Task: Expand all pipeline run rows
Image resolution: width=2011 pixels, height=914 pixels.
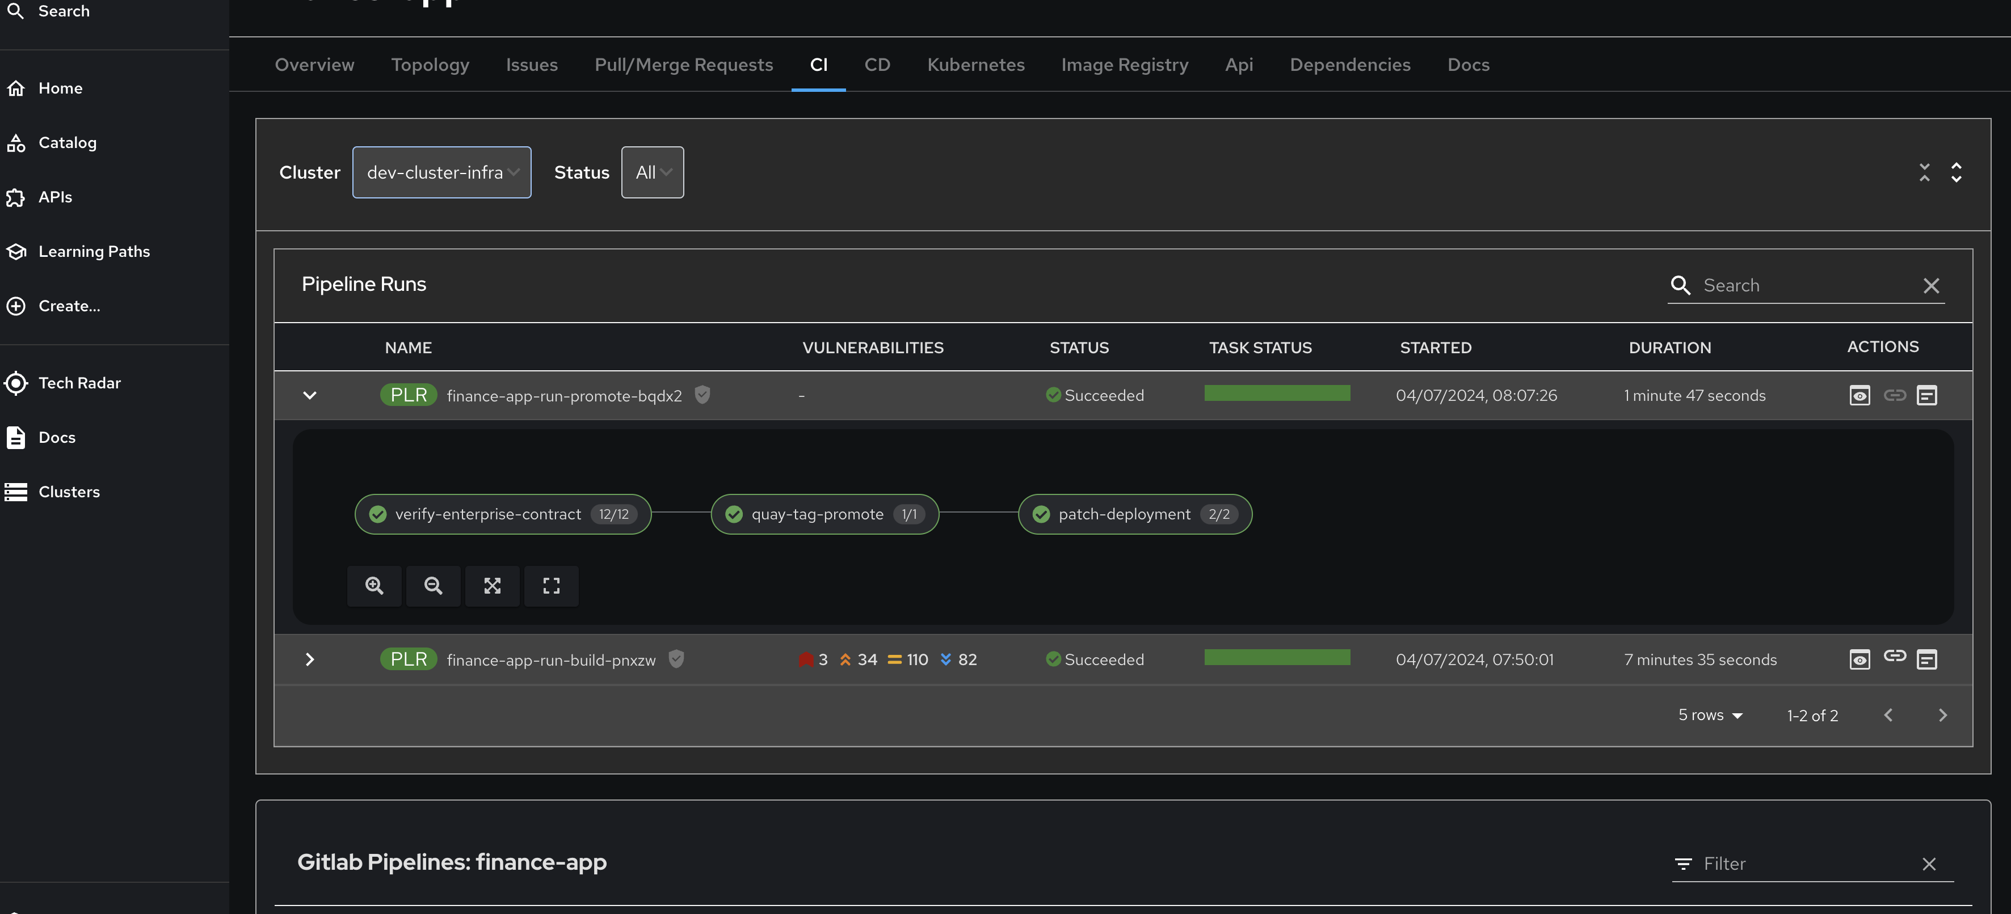Action: pos(1957,172)
